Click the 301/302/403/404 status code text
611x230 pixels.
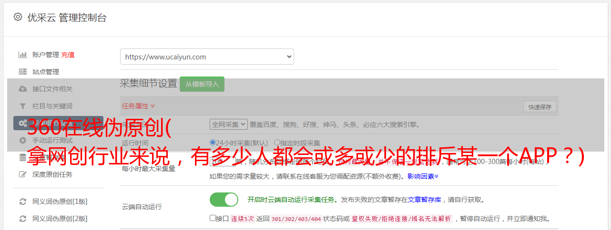coord(296,219)
